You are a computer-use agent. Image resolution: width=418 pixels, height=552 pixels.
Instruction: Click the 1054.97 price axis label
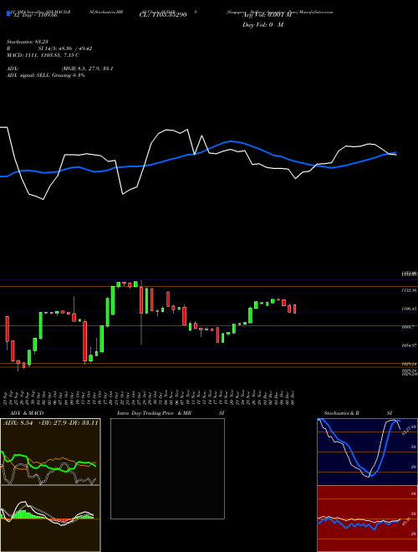coord(409,345)
